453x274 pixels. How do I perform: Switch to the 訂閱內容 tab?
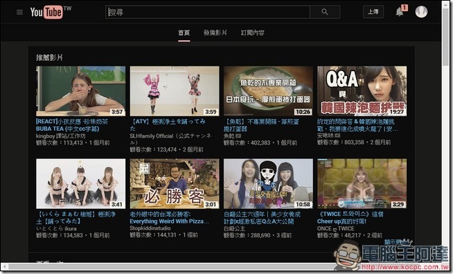click(x=253, y=33)
